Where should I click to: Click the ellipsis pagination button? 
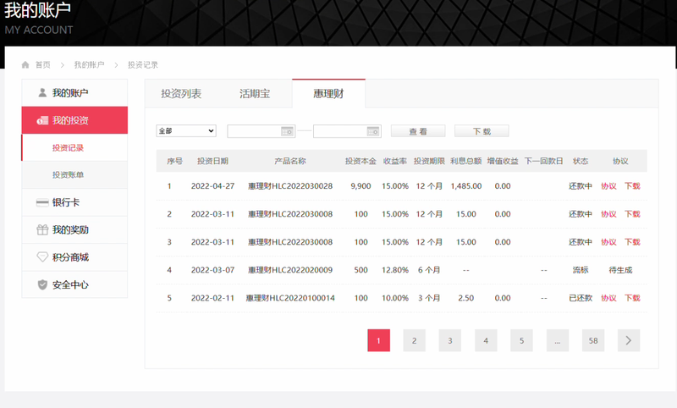(558, 340)
